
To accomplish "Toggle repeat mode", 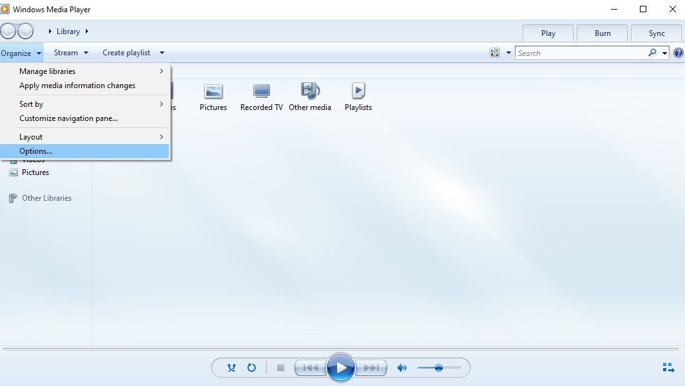I will coord(251,368).
